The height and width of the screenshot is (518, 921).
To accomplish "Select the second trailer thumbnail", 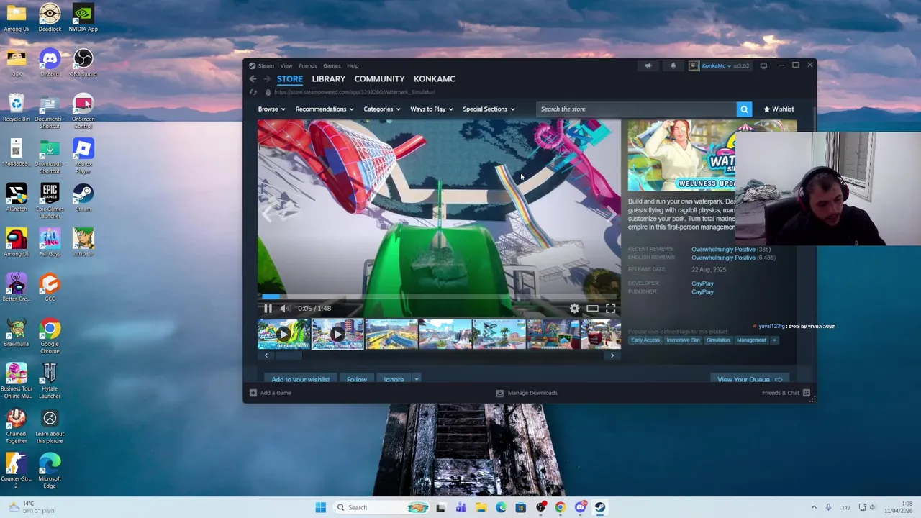I will click(x=337, y=335).
